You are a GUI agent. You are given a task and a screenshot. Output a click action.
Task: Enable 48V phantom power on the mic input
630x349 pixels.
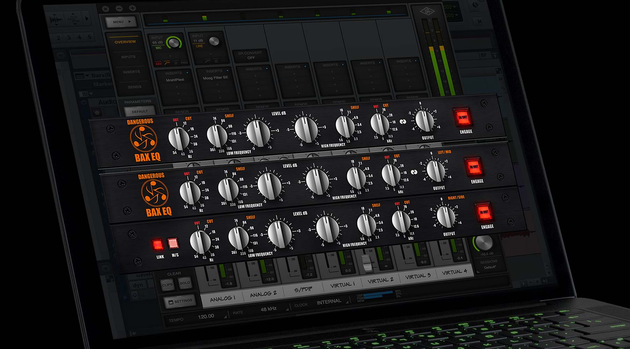[x=158, y=64]
